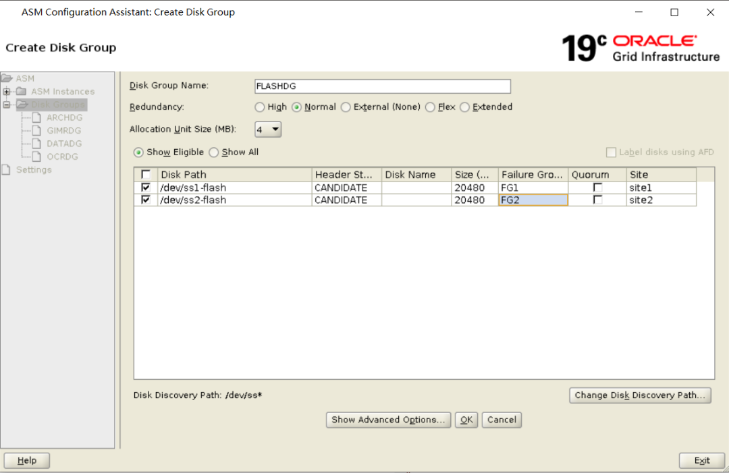Select the Disk Groups tree label
Screen dimensions: 729x473
point(58,105)
